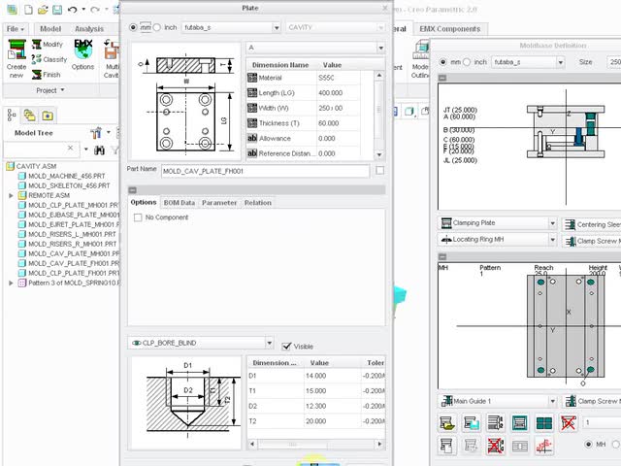Click the Part Name input field
The width and height of the screenshot is (621, 466).
tap(265, 171)
